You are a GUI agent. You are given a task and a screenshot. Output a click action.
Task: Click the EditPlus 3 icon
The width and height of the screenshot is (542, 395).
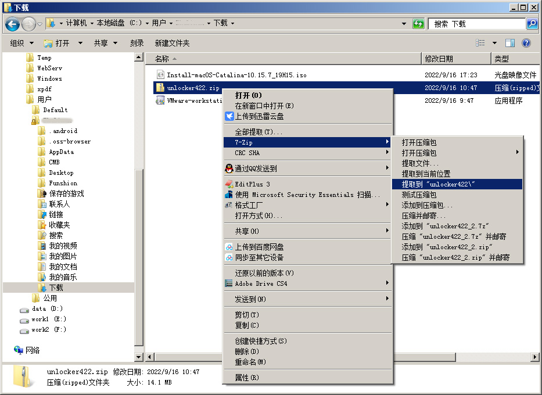(229, 184)
